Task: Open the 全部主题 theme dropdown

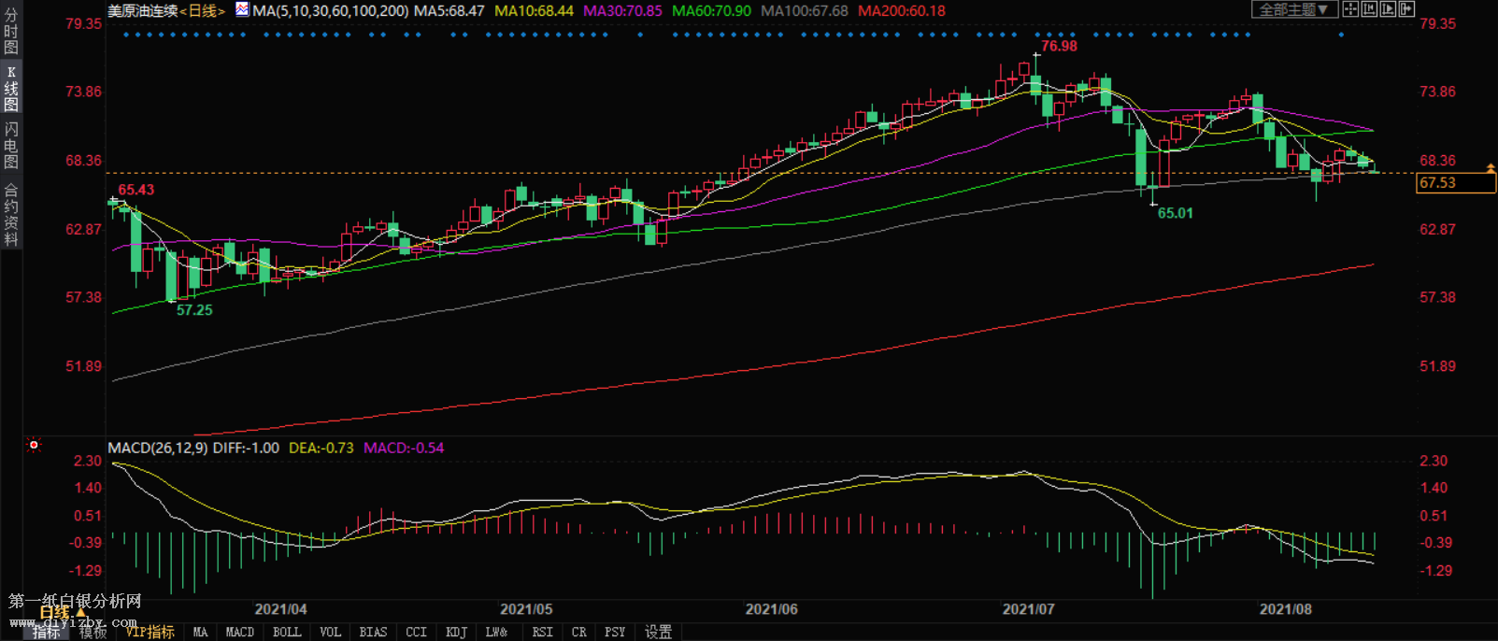Action: [1293, 9]
